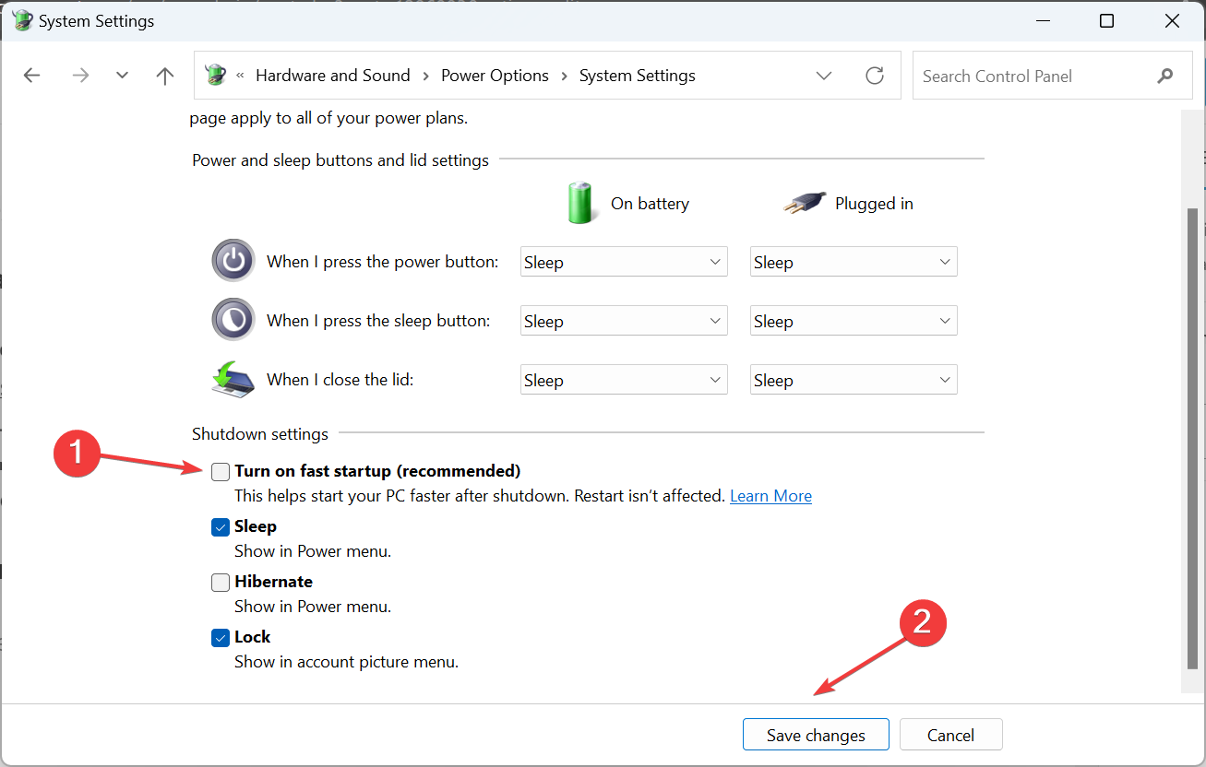Click the search magnifier icon
The image size is (1206, 767).
click(x=1165, y=77)
